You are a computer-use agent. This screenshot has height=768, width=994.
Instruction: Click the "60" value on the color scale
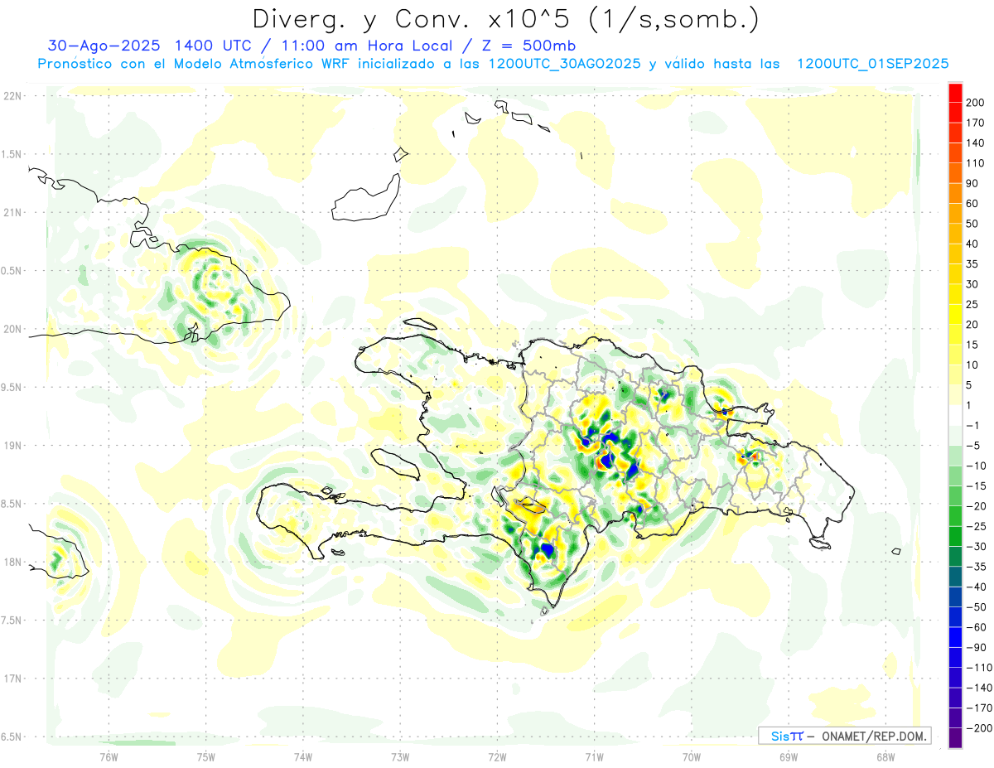972,204
